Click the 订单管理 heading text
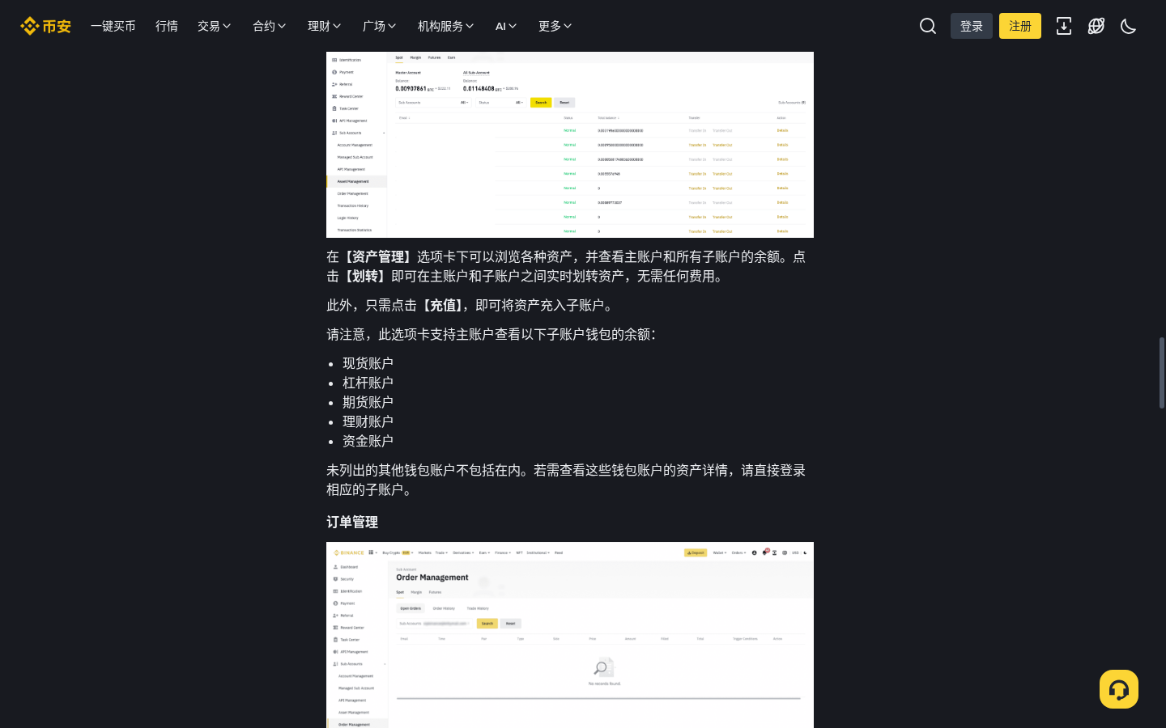Viewport: 1166px width, 728px height. click(x=352, y=522)
